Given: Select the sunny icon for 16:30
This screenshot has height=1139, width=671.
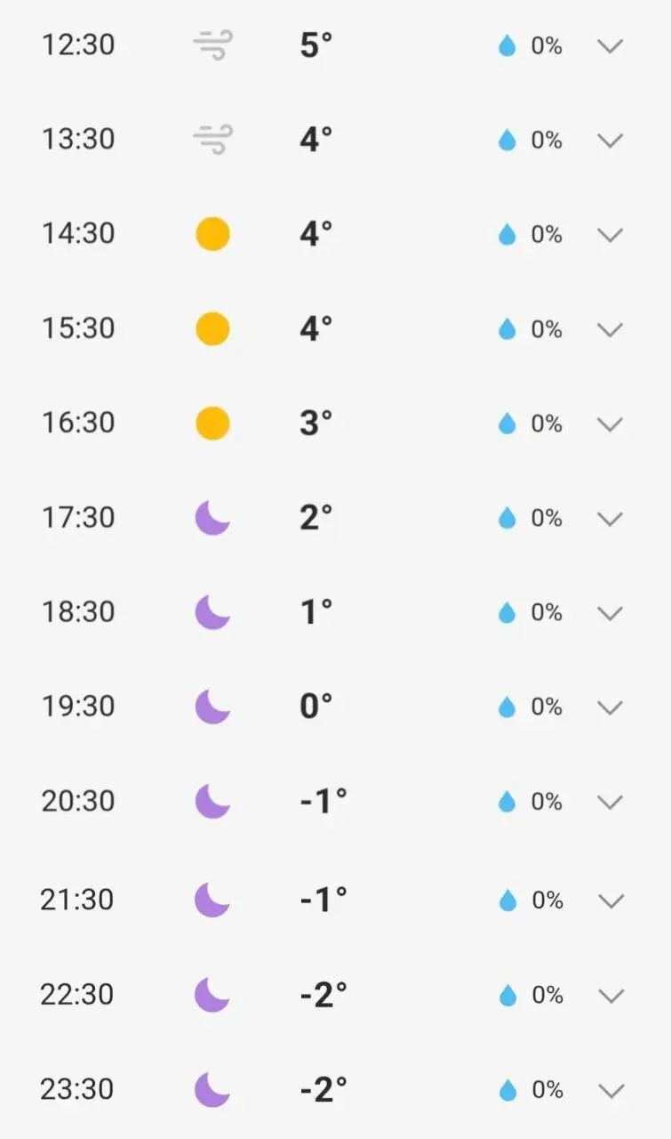Looking at the screenshot, I should [x=213, y=424].
